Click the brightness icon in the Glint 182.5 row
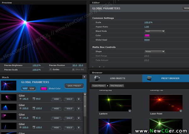Viewport: 189px width, 134px height. click(20, 99)
